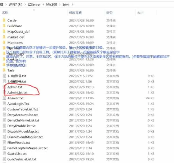Sort by the 修改日期 column header

pyautogui.click(x=75, y=13)
